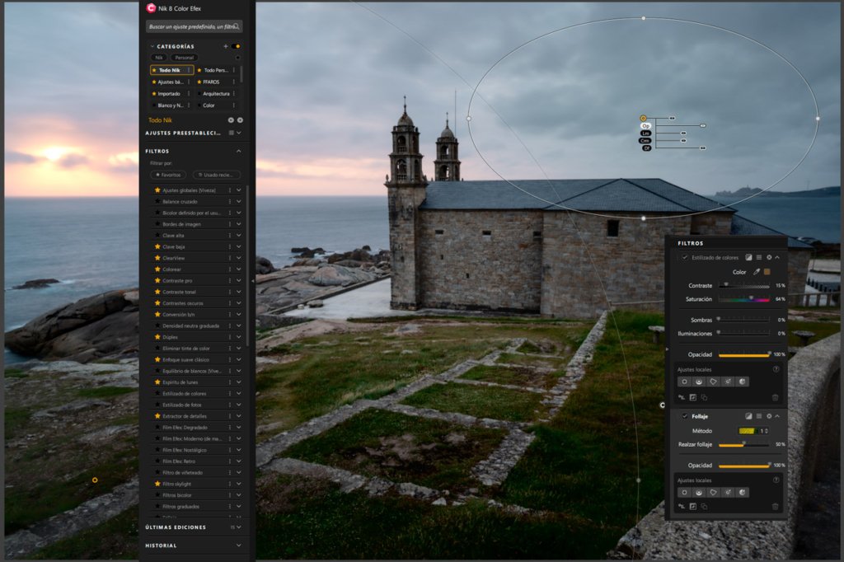Open the settings gear of Follaje filter

pyautogui.click(x=768, y=416)
